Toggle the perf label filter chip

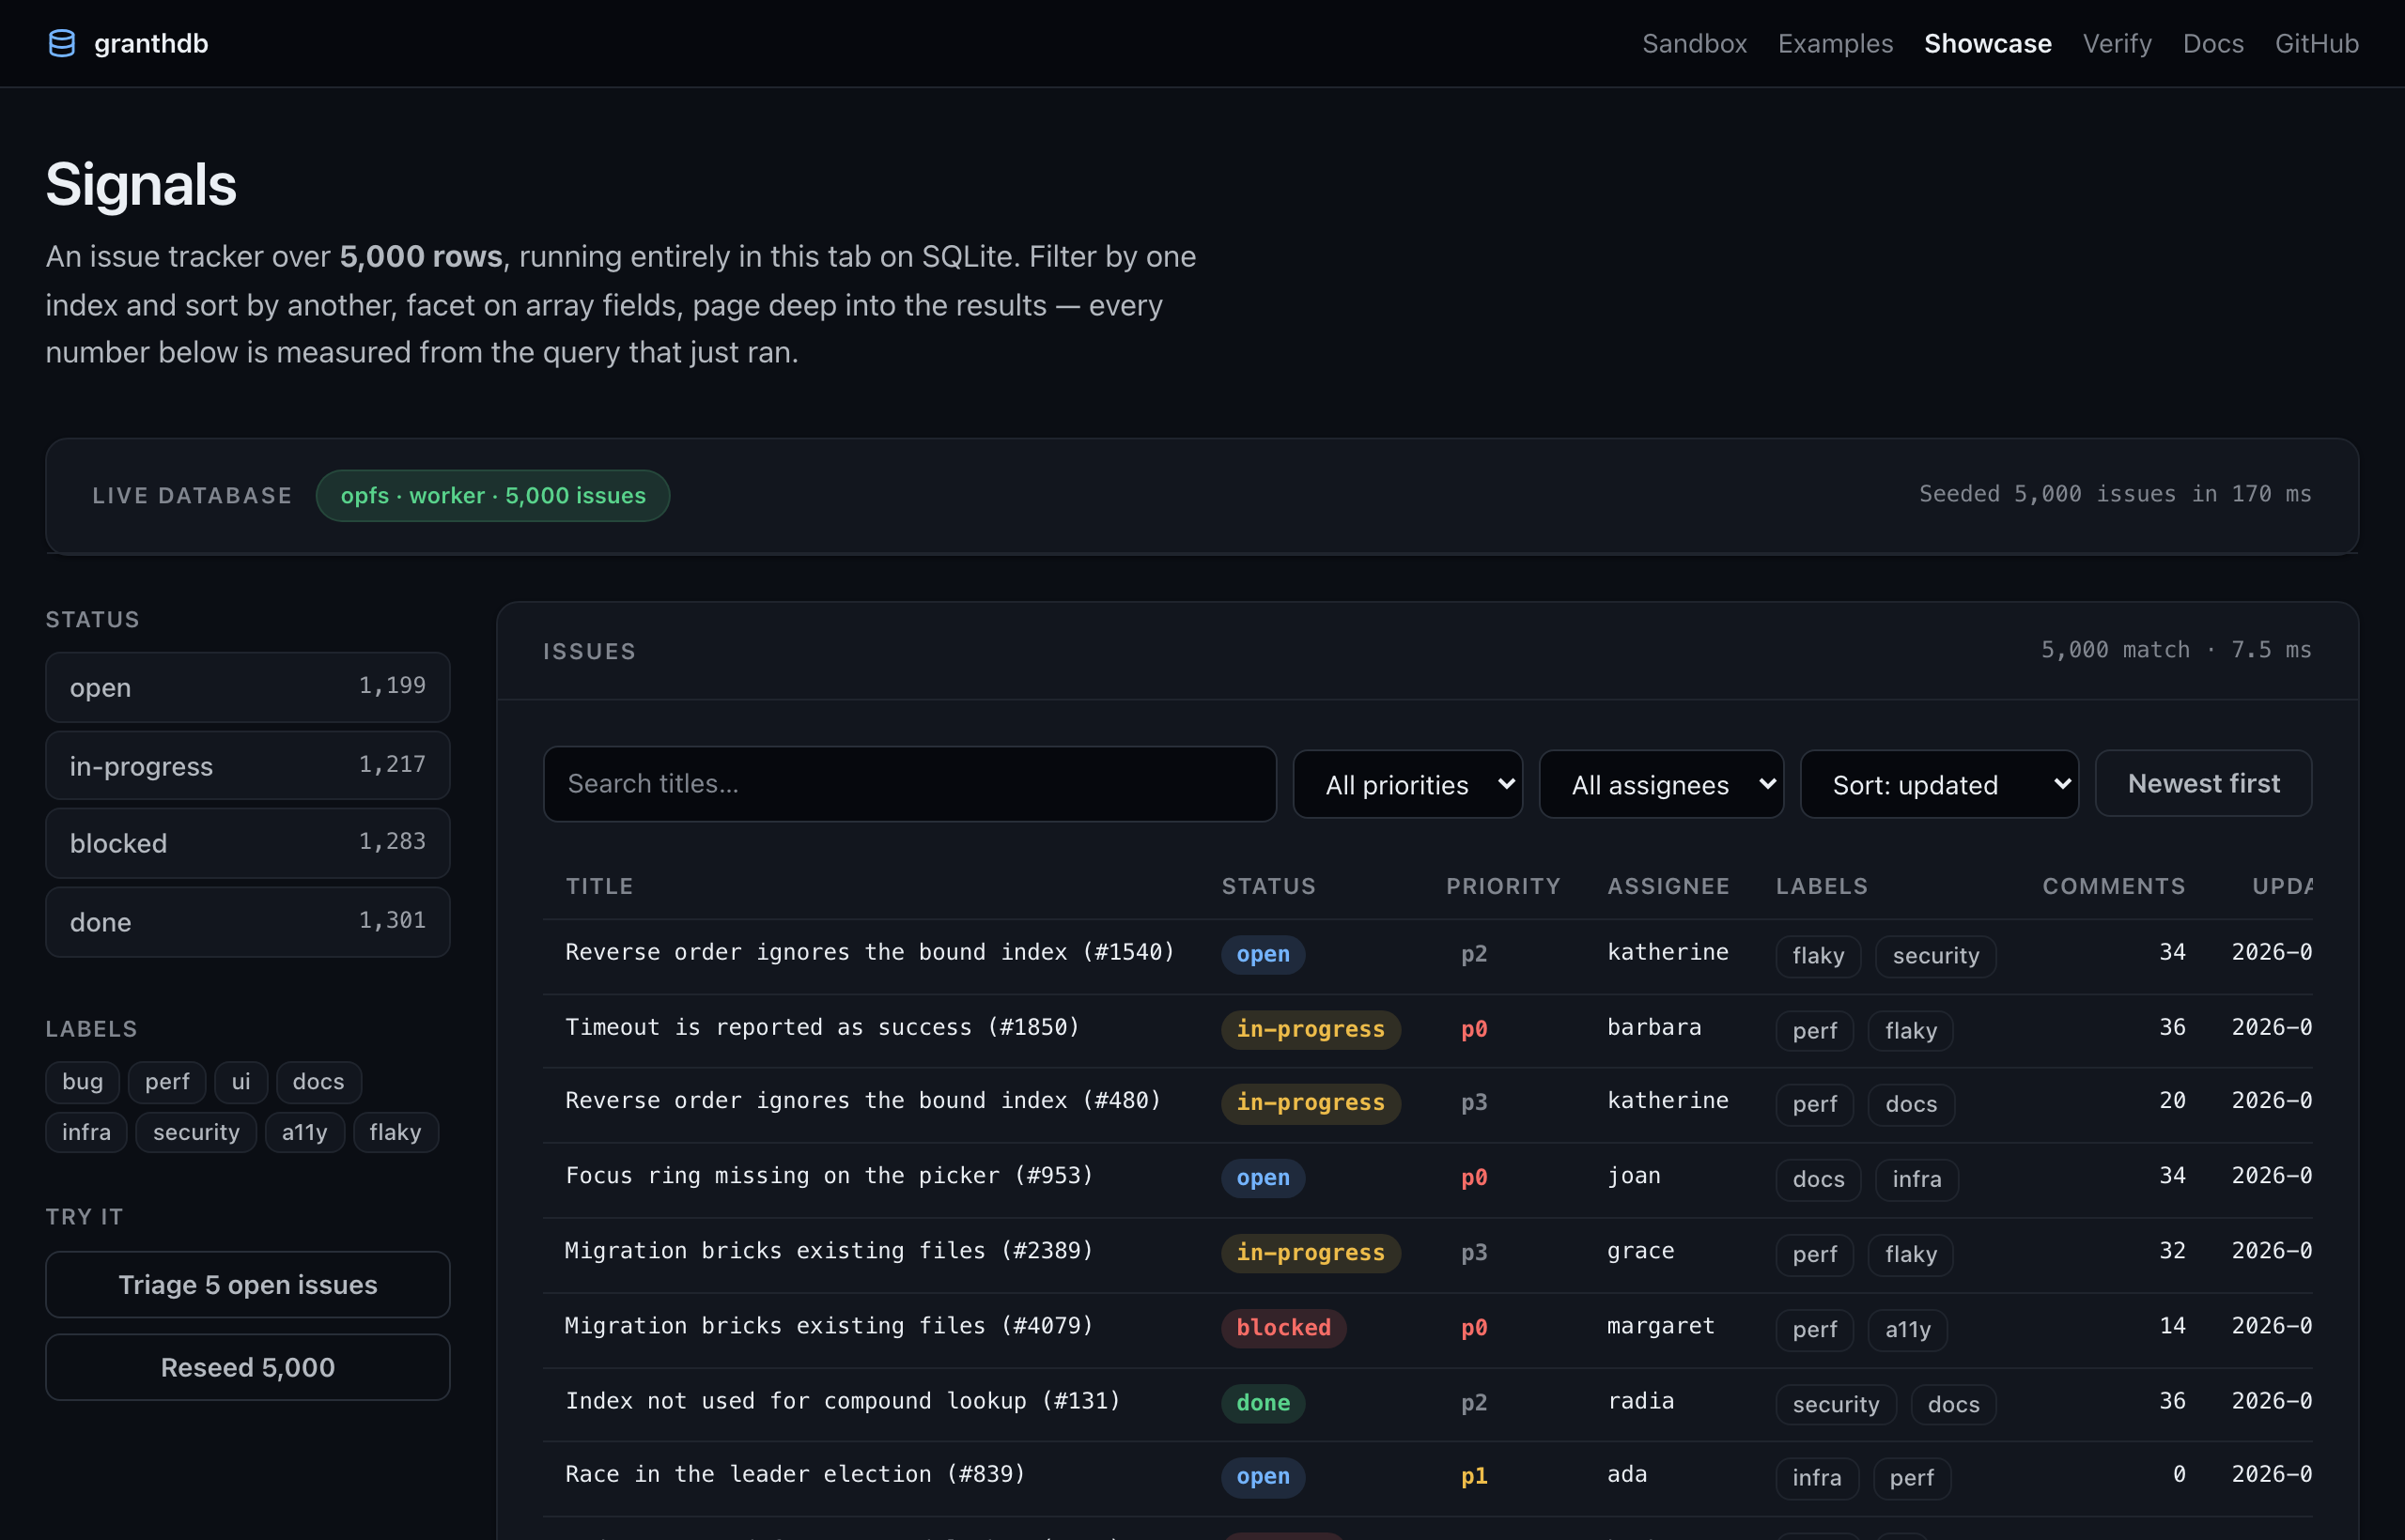tap(166, 1081)
